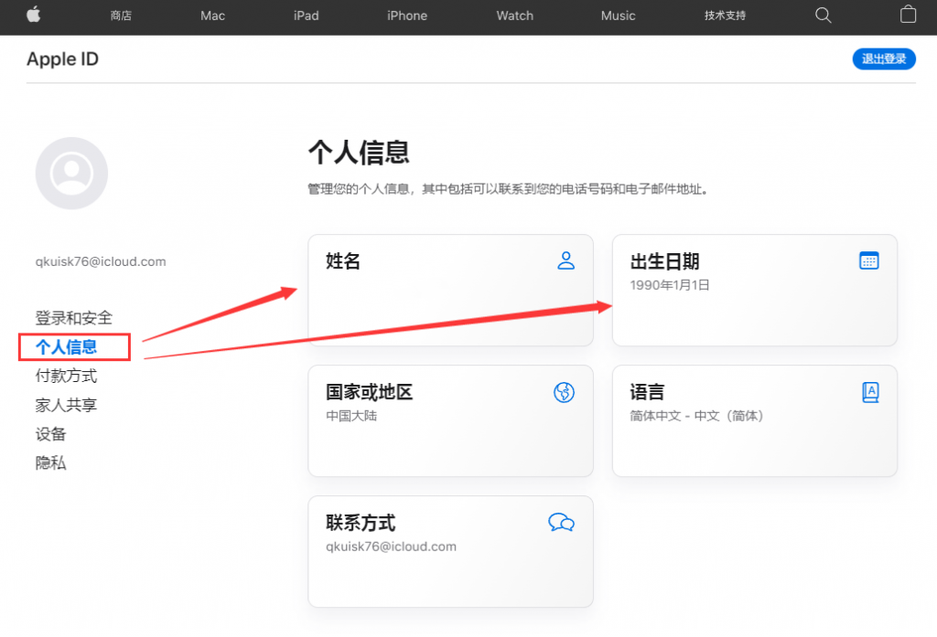Open the search magnifier icon
This screenshot has height=637, width=937.
[823, 15]
